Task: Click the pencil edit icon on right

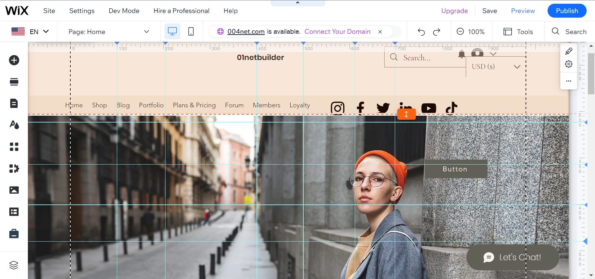Action: pyautogui.click(x=569, y=51)
